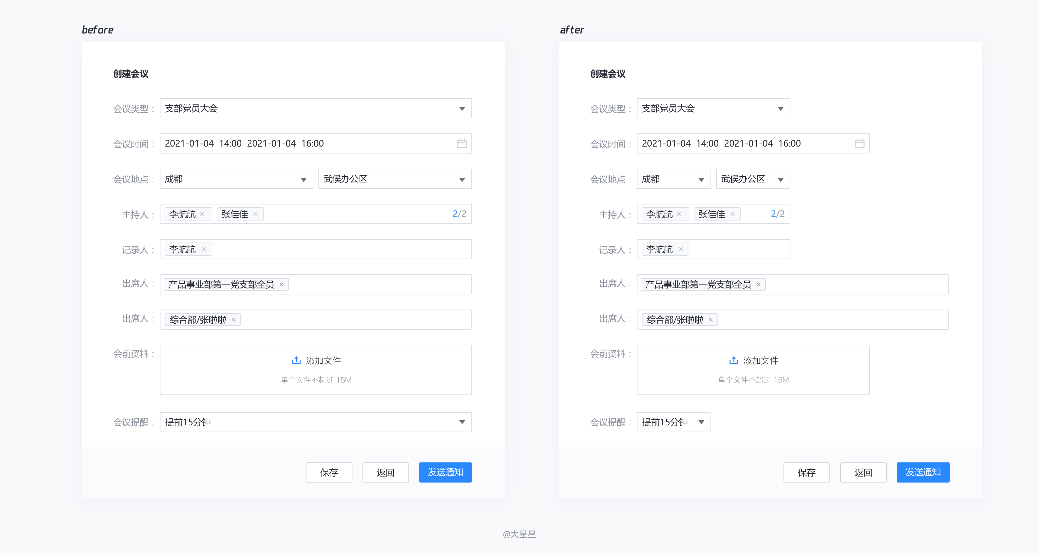Click the calendar icon in after panel 会议时间

[859, 143]
